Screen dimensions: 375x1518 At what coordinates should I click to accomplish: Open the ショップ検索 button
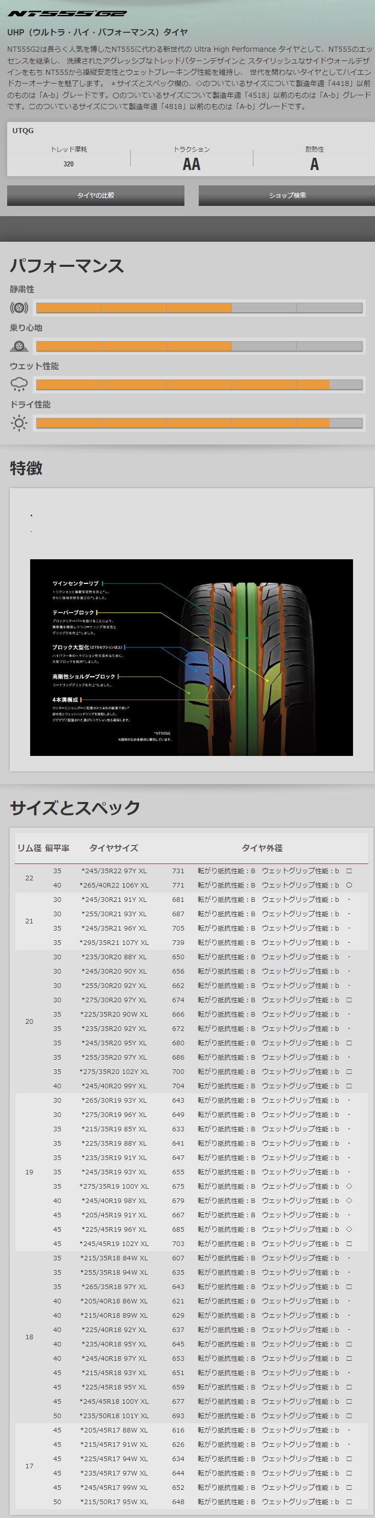click(287, 196)
